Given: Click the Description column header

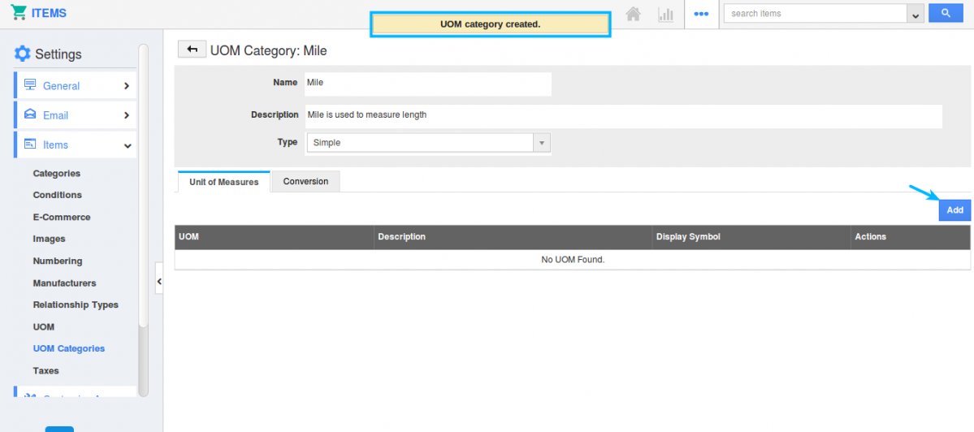Looking at the screenshot, I should (x=513, y=237).
